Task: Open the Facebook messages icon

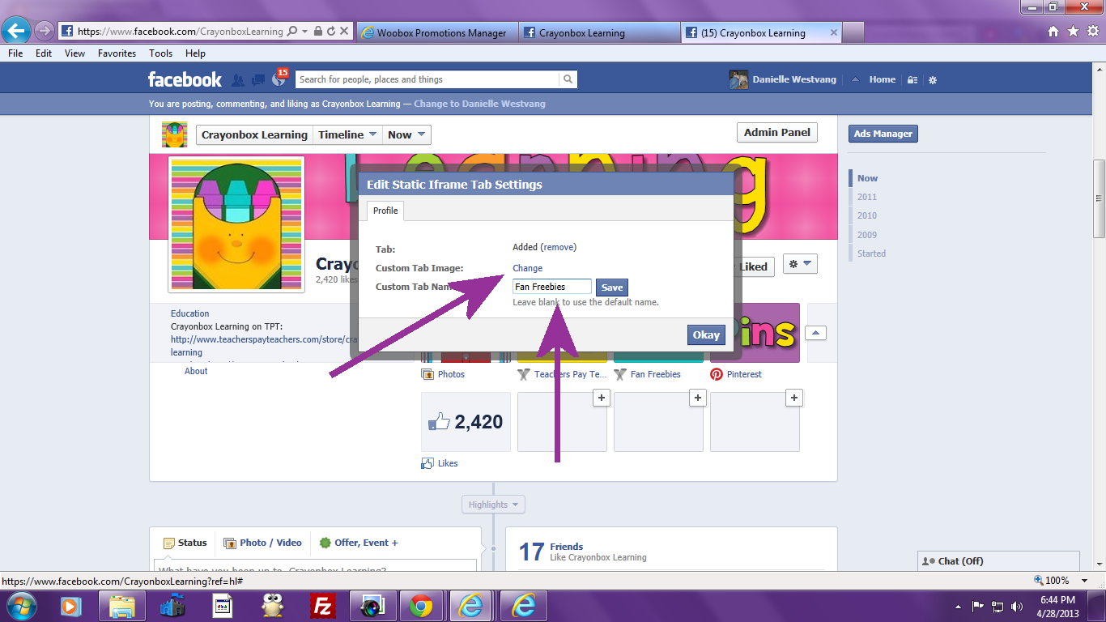Action: pos(258,79)
